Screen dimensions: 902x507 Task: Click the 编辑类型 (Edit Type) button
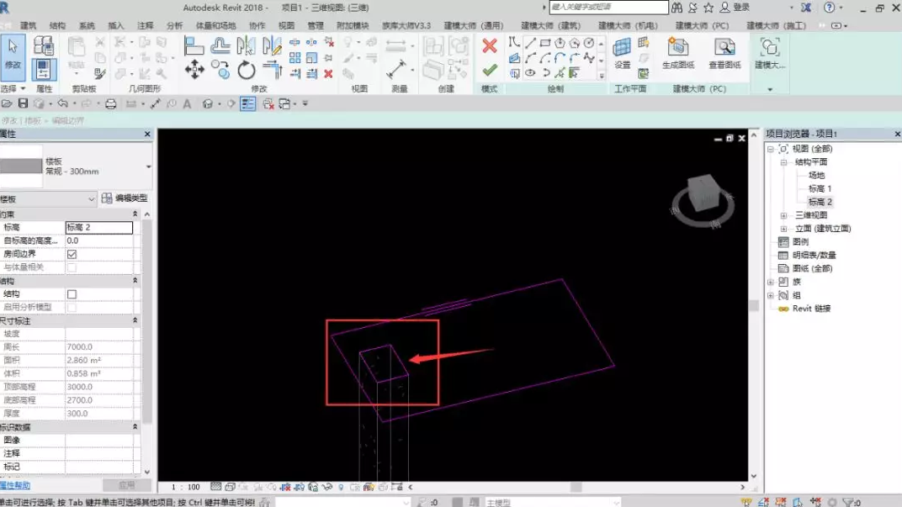pyautogui.click(x=124, y=198)
